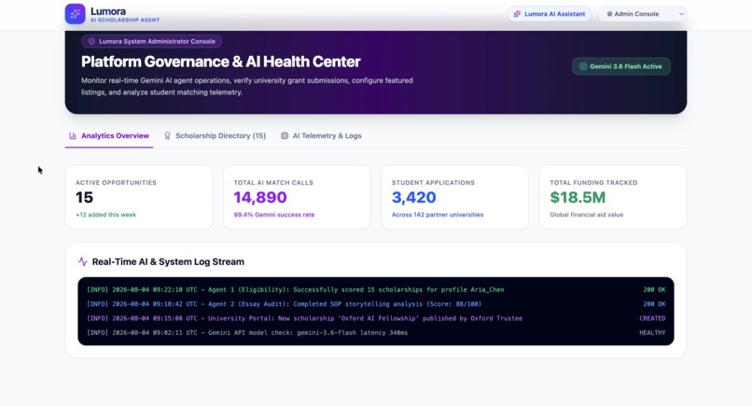Click the chip icon on AI Telemetry tab

coord(285,136)
